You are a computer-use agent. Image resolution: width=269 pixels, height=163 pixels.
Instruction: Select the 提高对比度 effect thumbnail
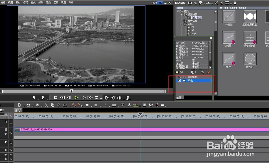pos(250,37)
